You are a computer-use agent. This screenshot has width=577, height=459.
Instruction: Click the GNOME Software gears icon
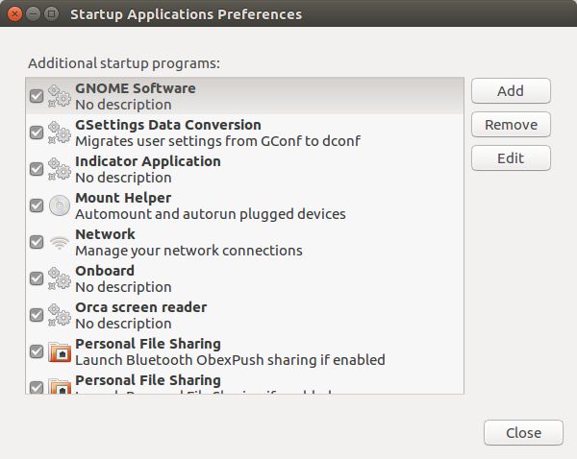60,96
